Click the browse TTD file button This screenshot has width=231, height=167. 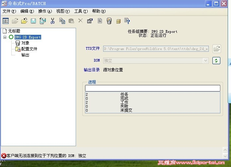pos(217,49)
